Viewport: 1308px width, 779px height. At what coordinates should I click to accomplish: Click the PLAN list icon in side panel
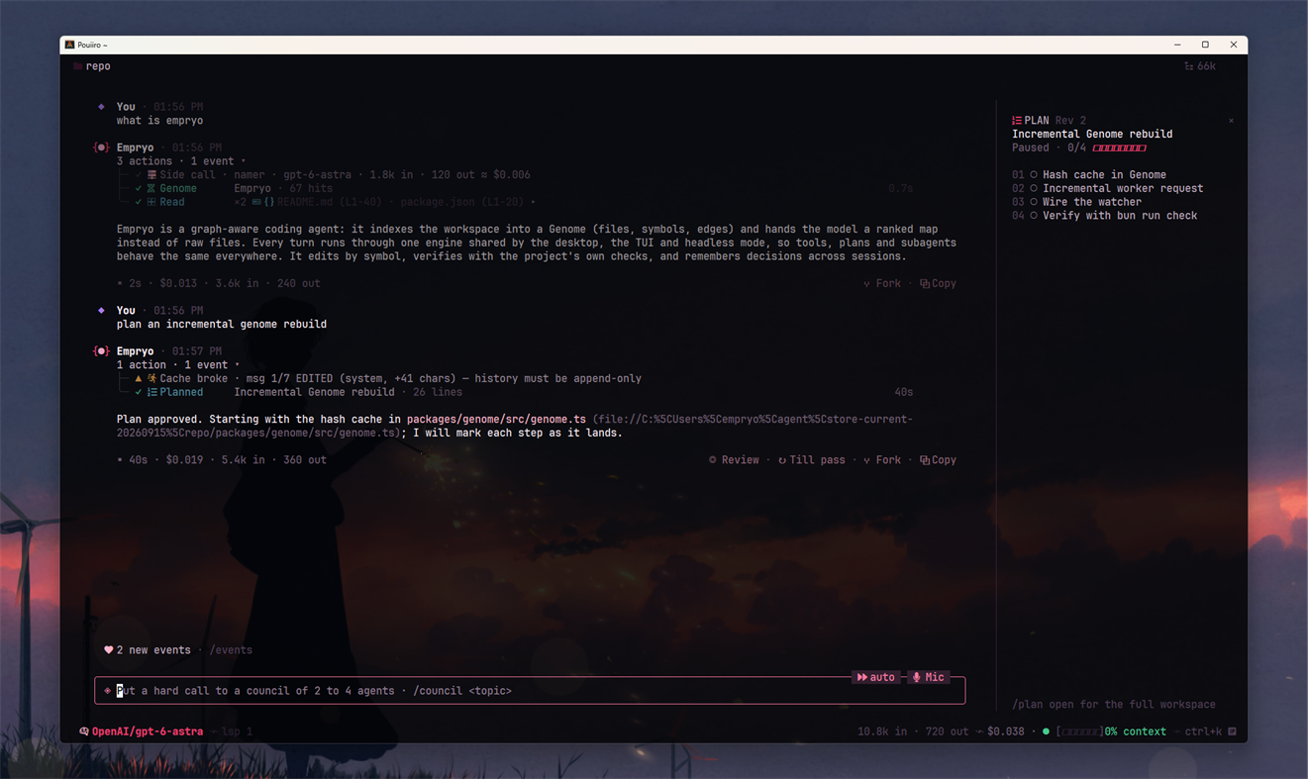tap(1017, 121)
